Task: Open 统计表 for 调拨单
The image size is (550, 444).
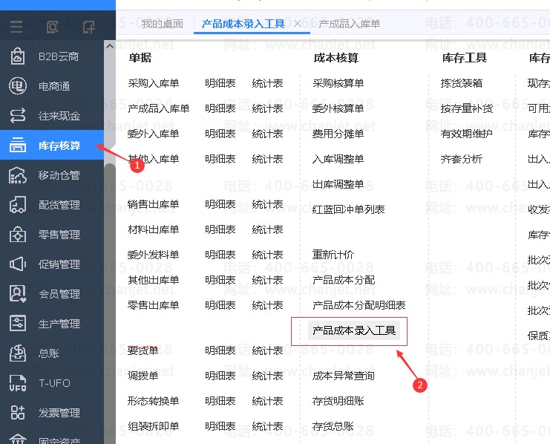Action: 267,376
